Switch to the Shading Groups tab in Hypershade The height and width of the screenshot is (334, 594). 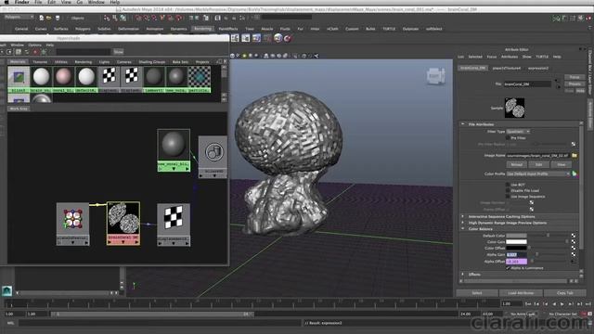(152, 62)
